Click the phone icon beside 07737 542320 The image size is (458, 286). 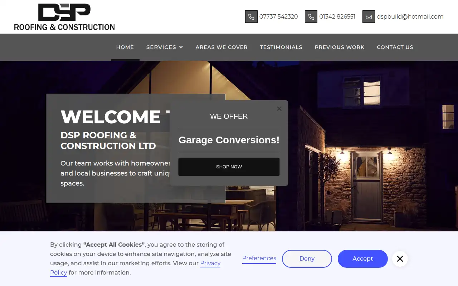pyautogui.click(x=251, y=16)
